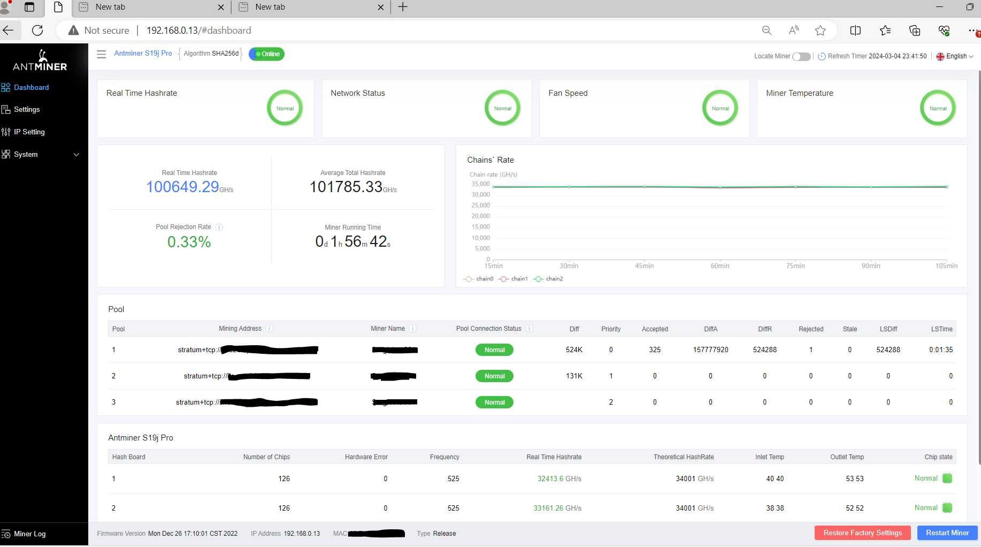Click the Miner Temperature Normal ring
981x547 pixels.
coord(938,108)
